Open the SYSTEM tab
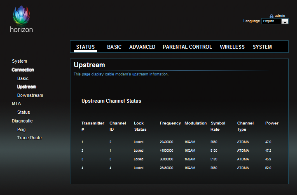The image size is (297, 195). click(x=262, y=47)
